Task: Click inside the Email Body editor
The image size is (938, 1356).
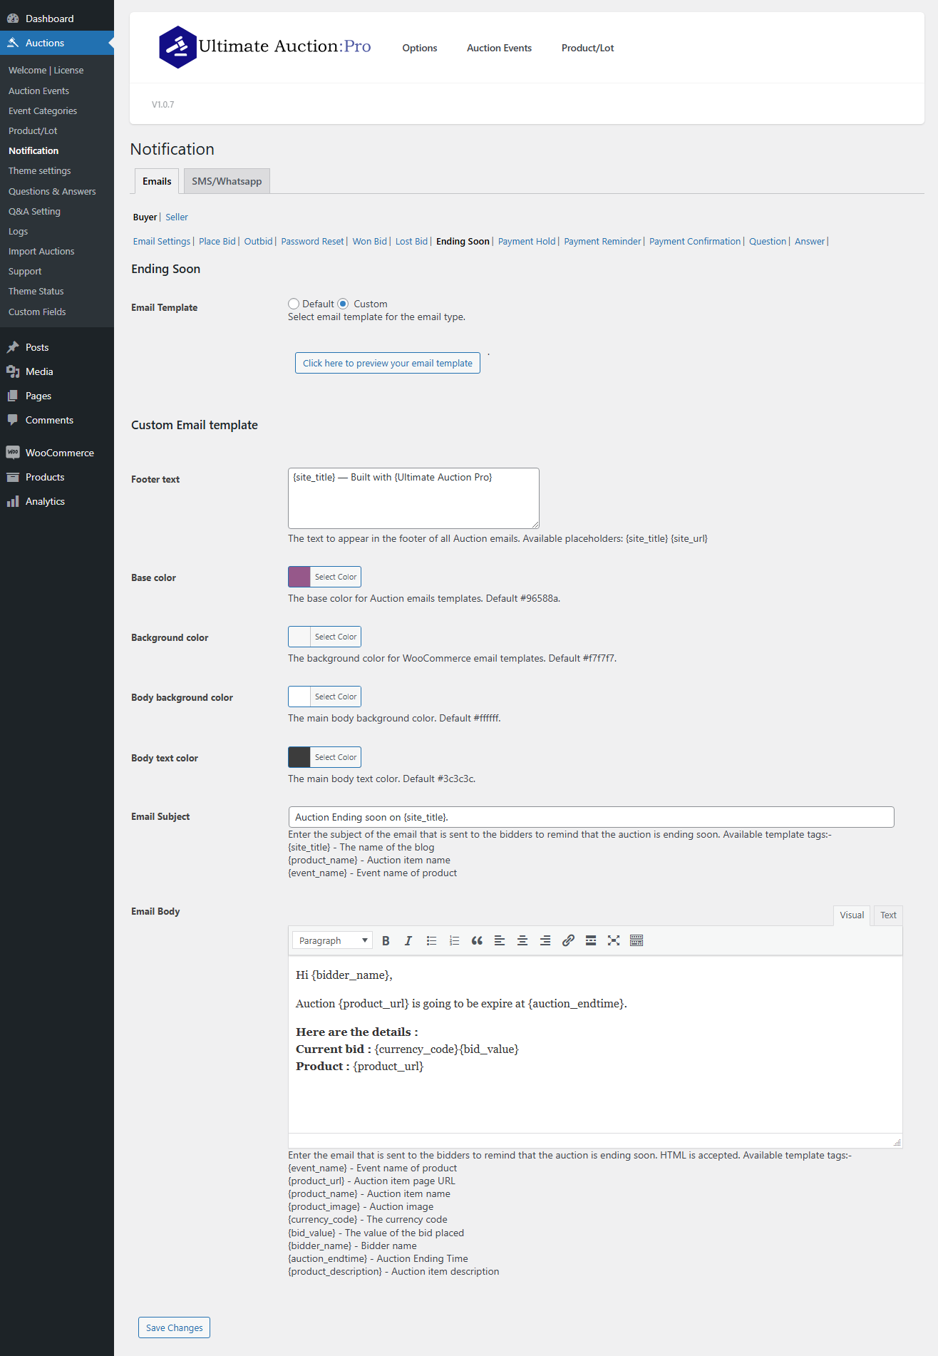Action: point(595,1044)
